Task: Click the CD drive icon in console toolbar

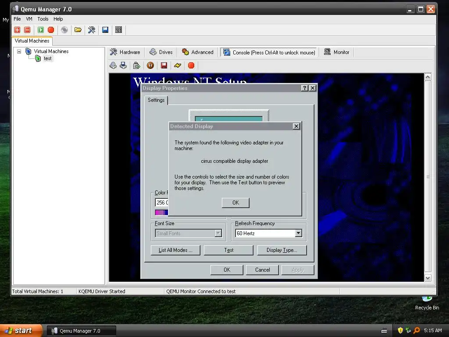Action: (113, 66)
